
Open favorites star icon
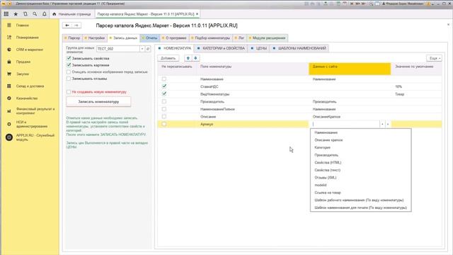coord(16,14)
